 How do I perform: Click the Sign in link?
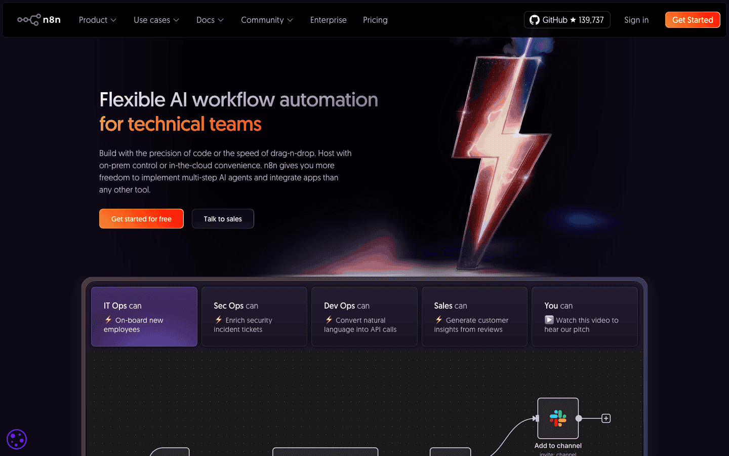(636, 20)
